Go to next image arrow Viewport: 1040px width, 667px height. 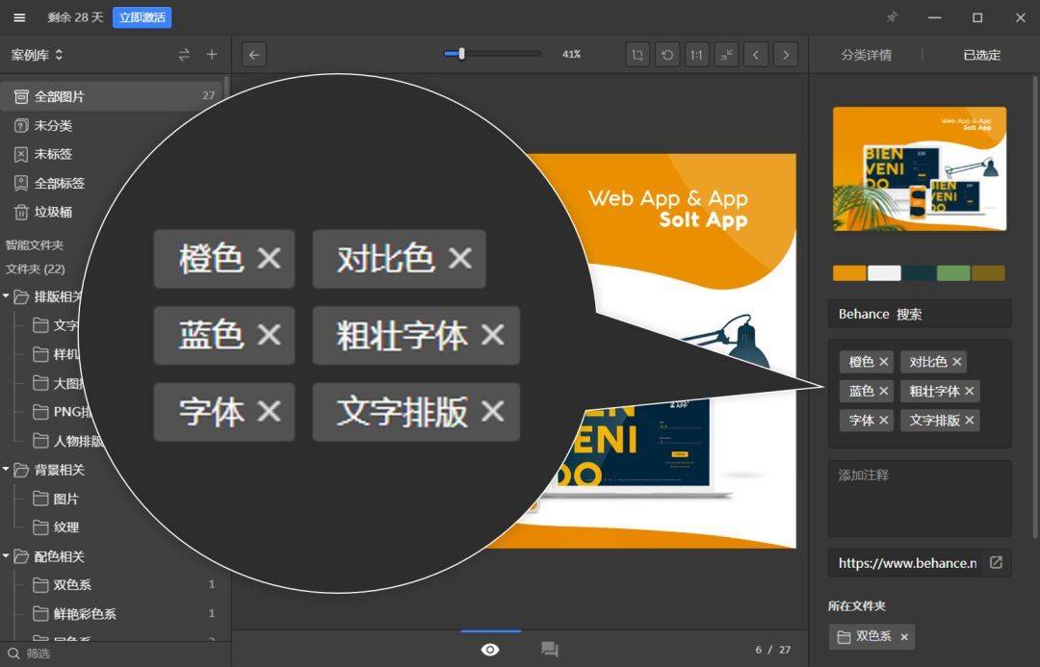[786, 55]
